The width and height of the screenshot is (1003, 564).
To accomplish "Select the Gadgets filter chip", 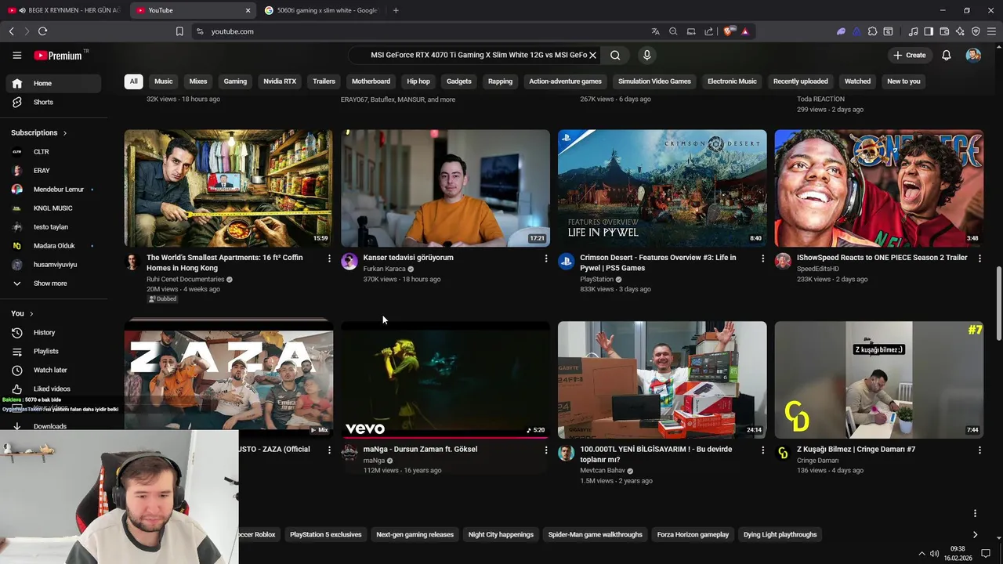I will click(459, 81).
